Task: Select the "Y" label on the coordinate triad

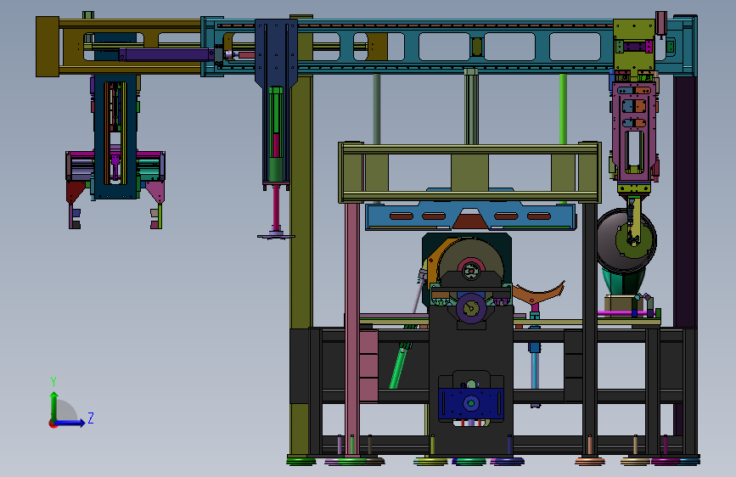Action: [x=53, y=382]
